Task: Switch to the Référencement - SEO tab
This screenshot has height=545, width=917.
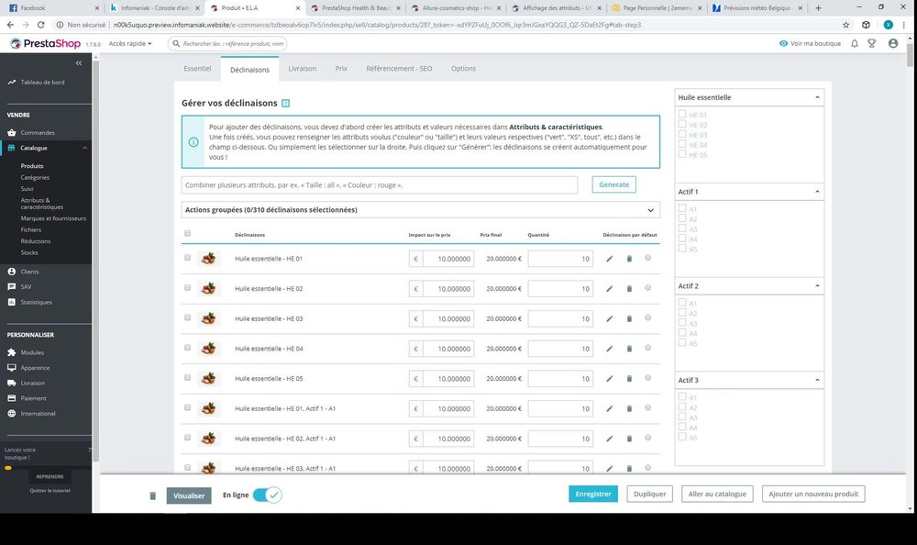Action: tap(400, 69)
